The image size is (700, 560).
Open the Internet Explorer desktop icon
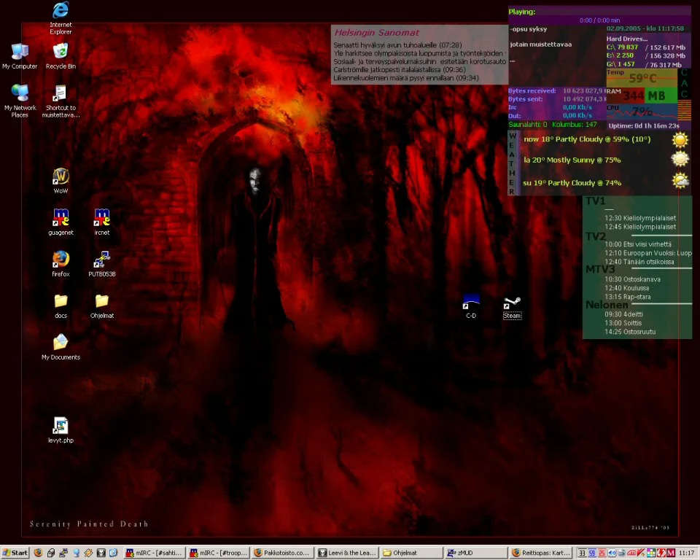(x=61, y=11)
